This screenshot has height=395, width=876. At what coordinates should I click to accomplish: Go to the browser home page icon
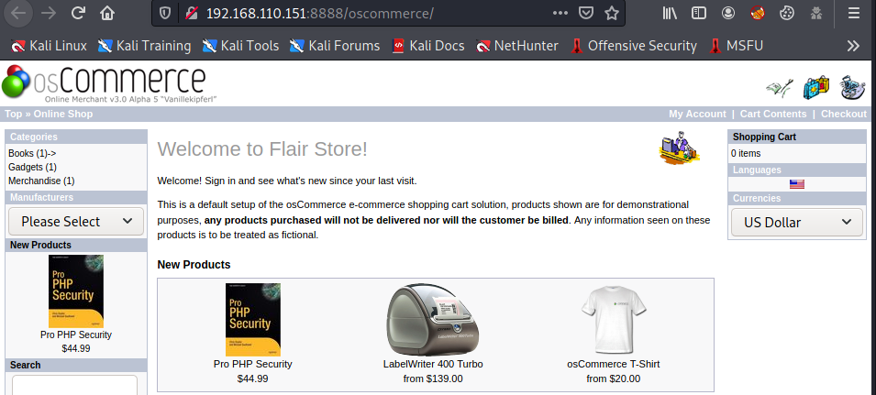pos(107,14)
